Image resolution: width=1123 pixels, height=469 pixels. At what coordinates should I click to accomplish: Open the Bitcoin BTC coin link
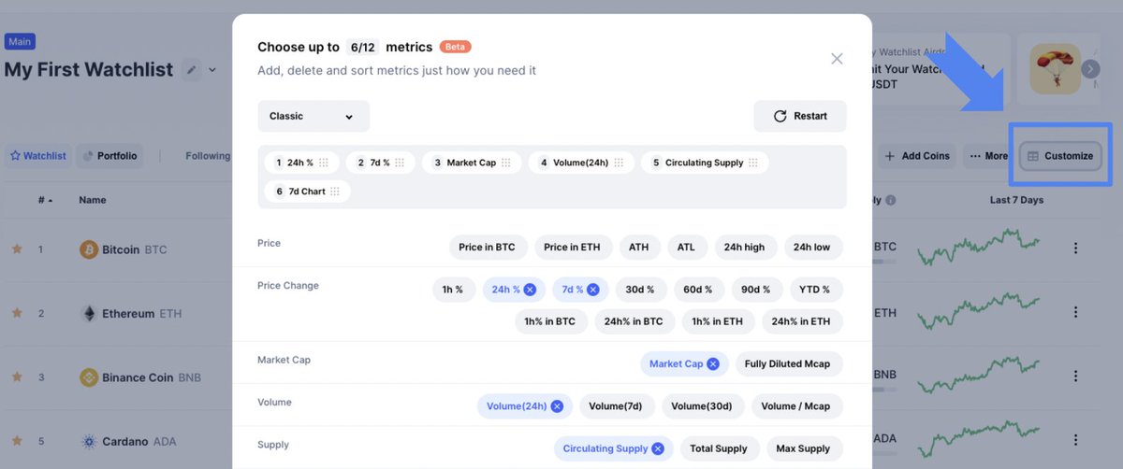124,249
